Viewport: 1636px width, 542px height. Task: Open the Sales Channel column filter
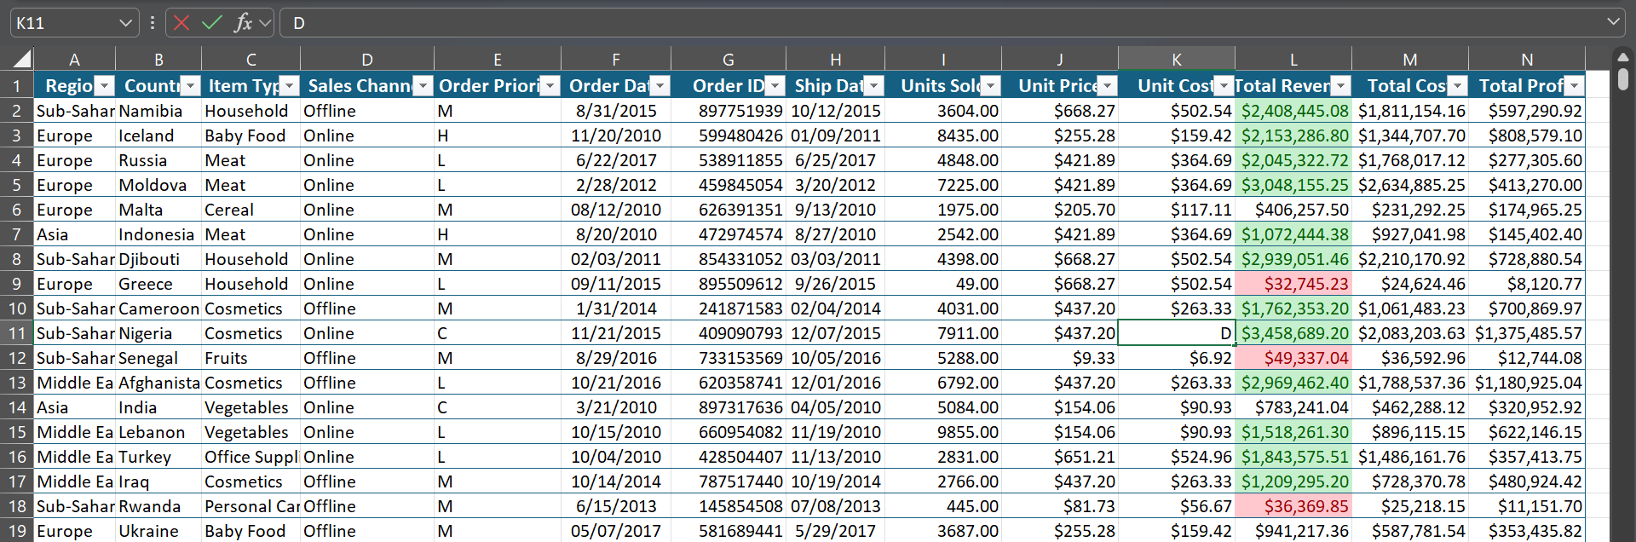click(x=423, y=86)
